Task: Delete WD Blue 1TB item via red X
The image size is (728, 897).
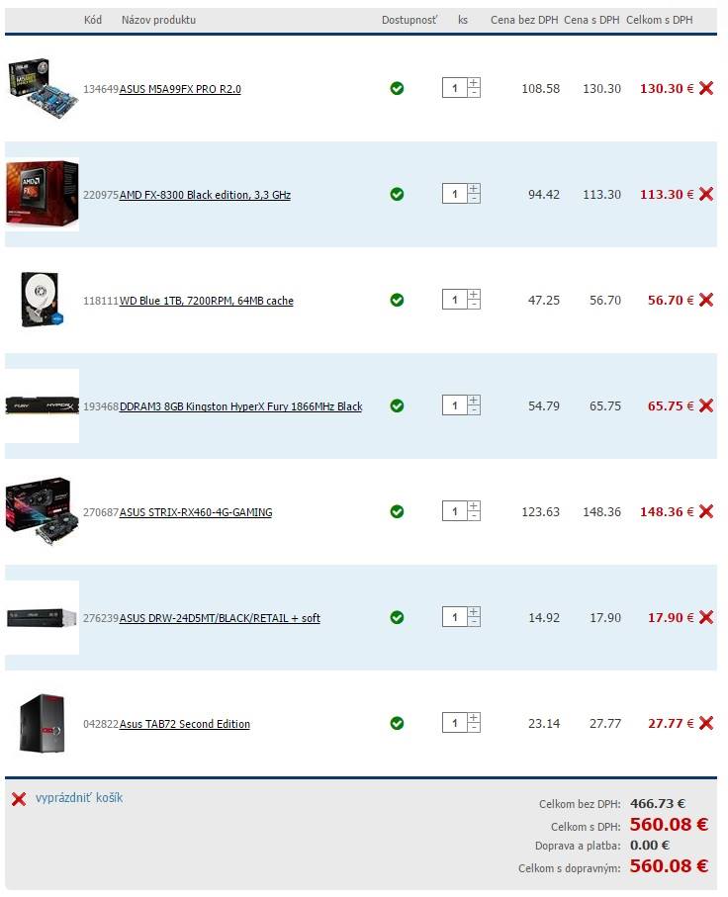Action: (706, 300)
